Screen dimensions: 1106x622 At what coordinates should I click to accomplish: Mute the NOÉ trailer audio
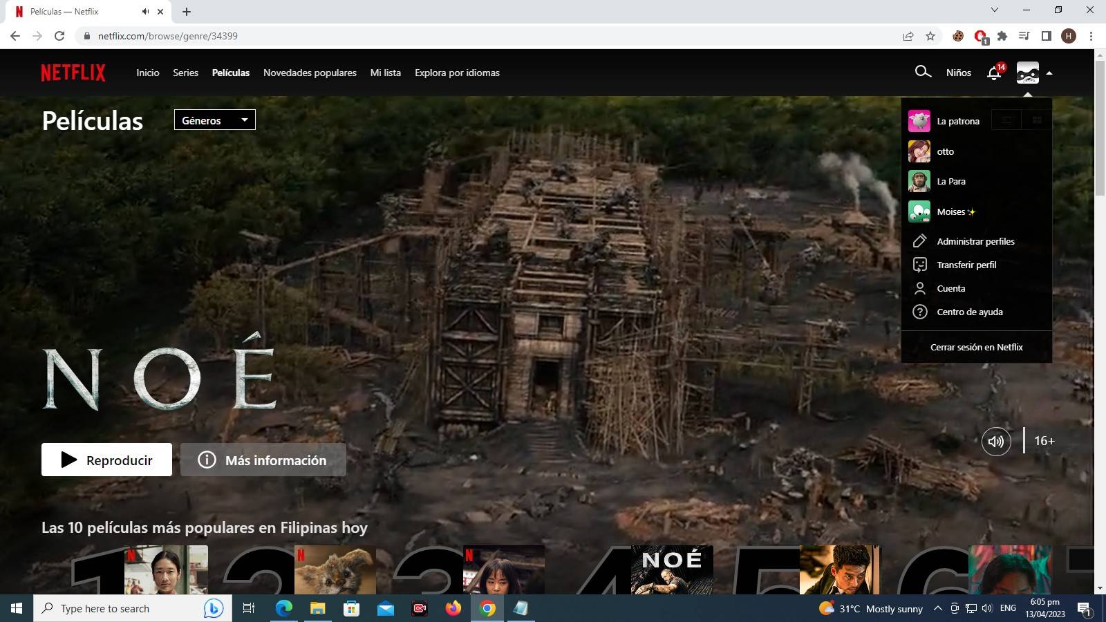(x=995, y=441)
